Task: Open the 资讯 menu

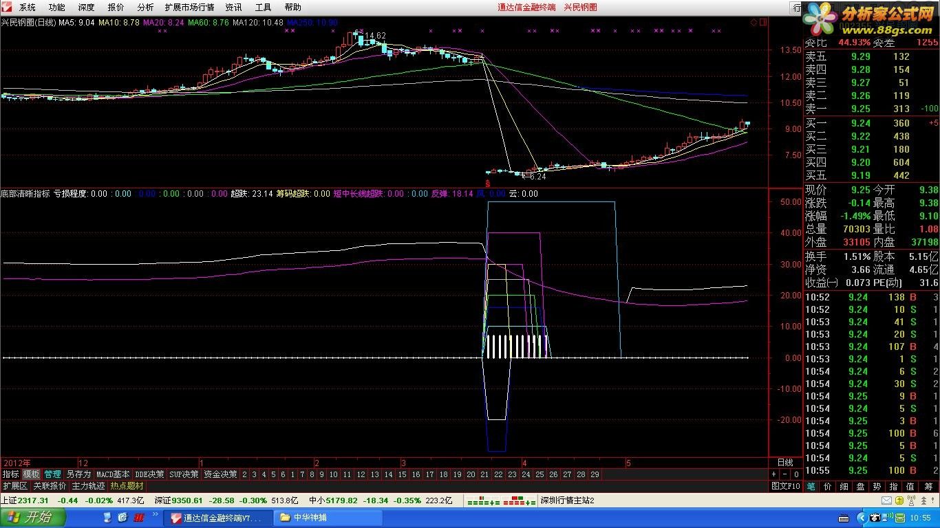Action: coord(233,7)
